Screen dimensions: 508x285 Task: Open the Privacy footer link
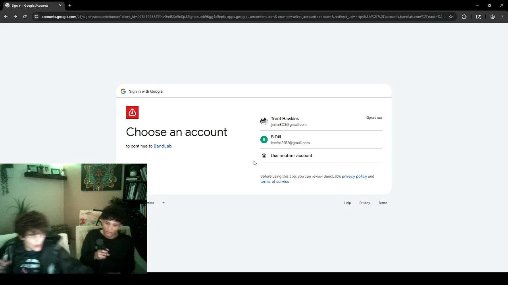pyautogui.click(x=364, y=203)
